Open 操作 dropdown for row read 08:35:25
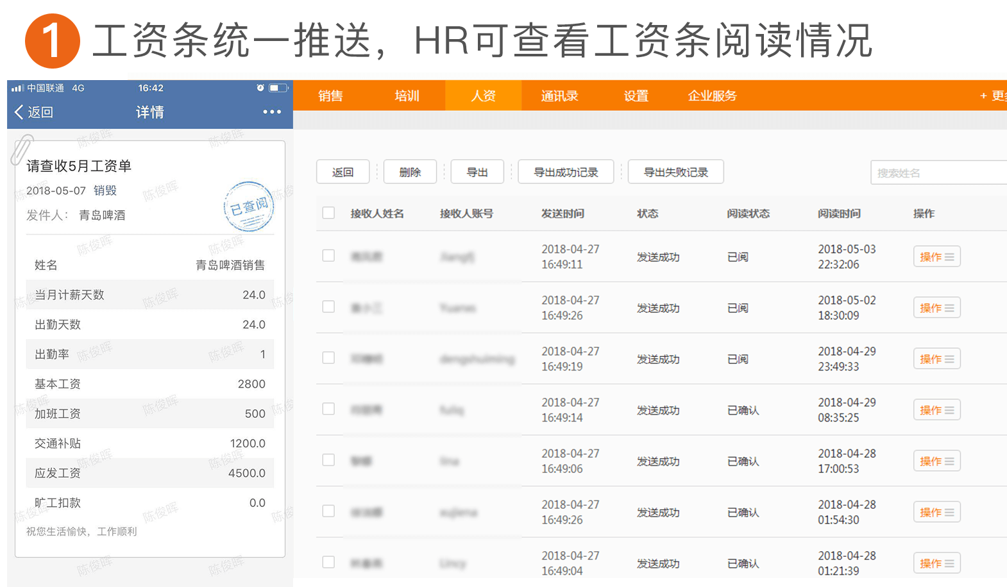1007x587 pixels. click(936, 409)
